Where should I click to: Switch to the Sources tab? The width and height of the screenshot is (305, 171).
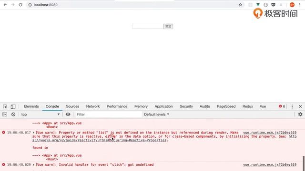[72, 106]
